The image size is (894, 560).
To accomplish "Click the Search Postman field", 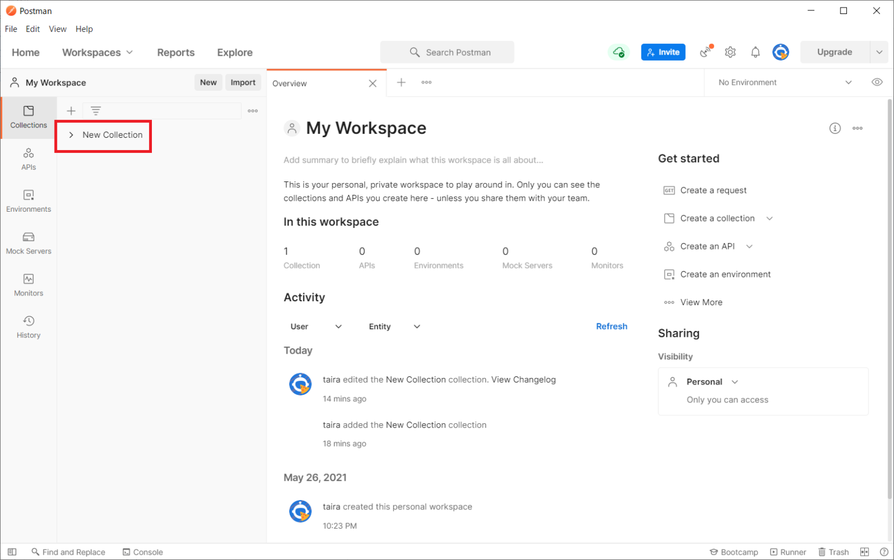I will [447, 52].
